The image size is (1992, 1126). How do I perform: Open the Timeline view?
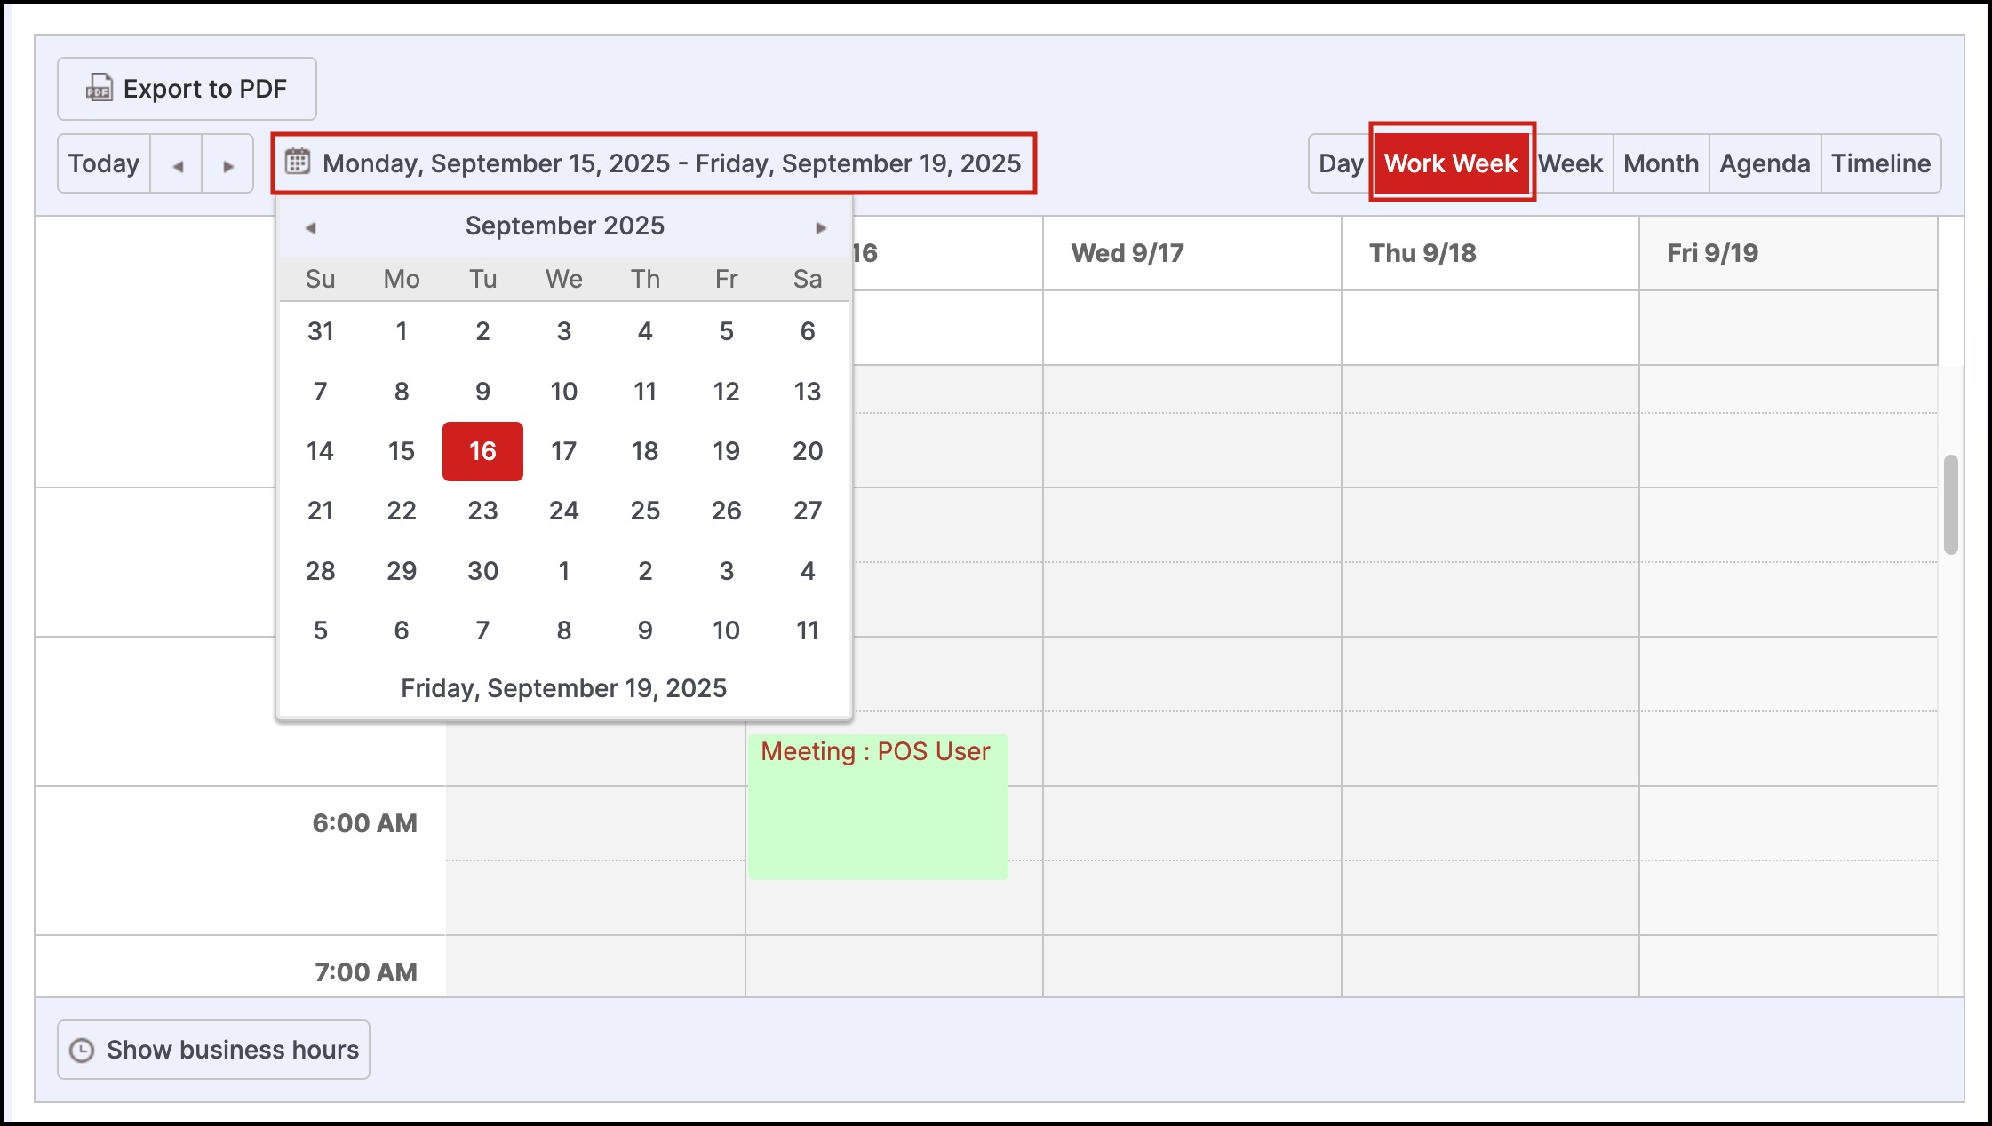(1880, 163)
